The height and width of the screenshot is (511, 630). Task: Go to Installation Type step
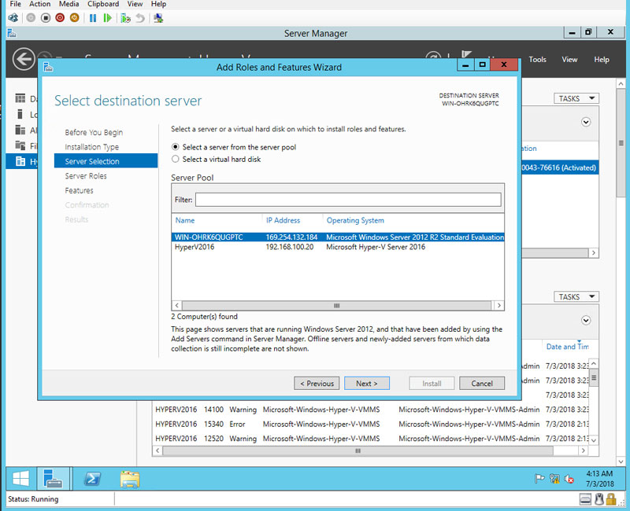click(x=91, y=147)
